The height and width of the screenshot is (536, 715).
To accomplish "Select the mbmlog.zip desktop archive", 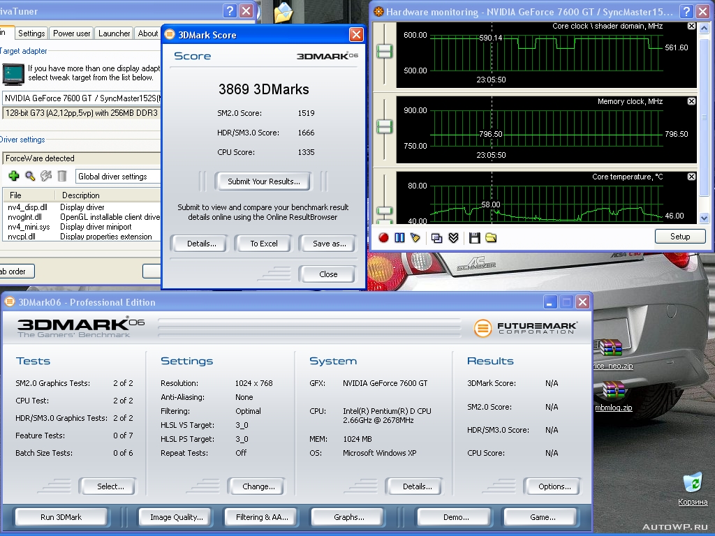I will tap(613, 396).
